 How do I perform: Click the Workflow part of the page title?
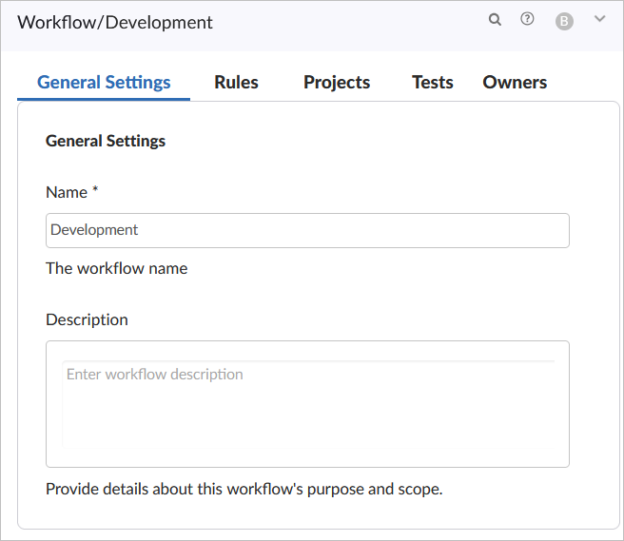pos(58,22)
